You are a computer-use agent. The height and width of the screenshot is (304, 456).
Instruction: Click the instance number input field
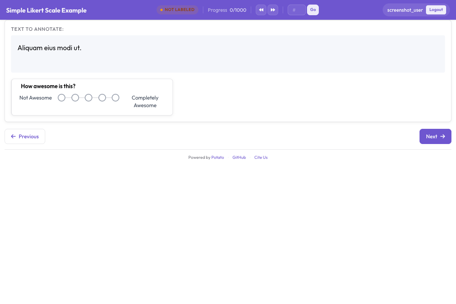(x=296, y=10)
